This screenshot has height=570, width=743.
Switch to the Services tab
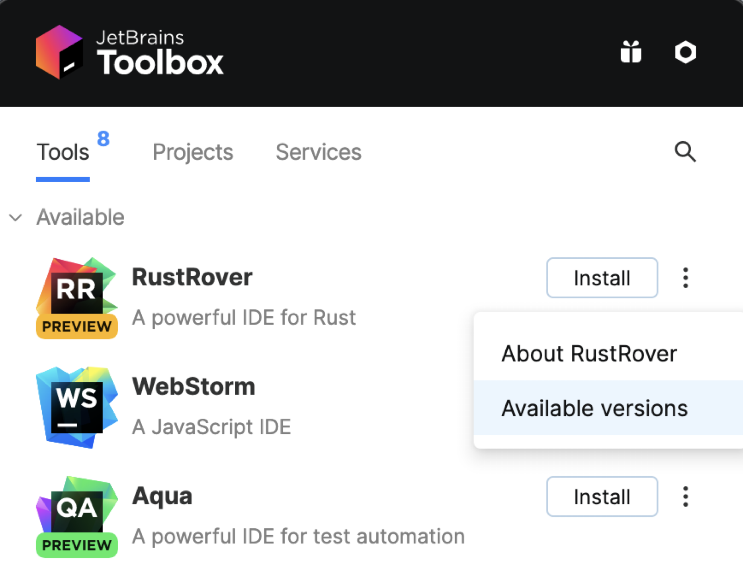click(319, 152)
